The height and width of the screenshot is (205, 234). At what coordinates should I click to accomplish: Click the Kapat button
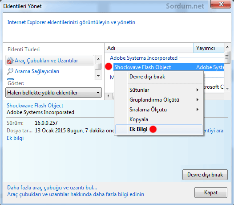click(211, 193)
